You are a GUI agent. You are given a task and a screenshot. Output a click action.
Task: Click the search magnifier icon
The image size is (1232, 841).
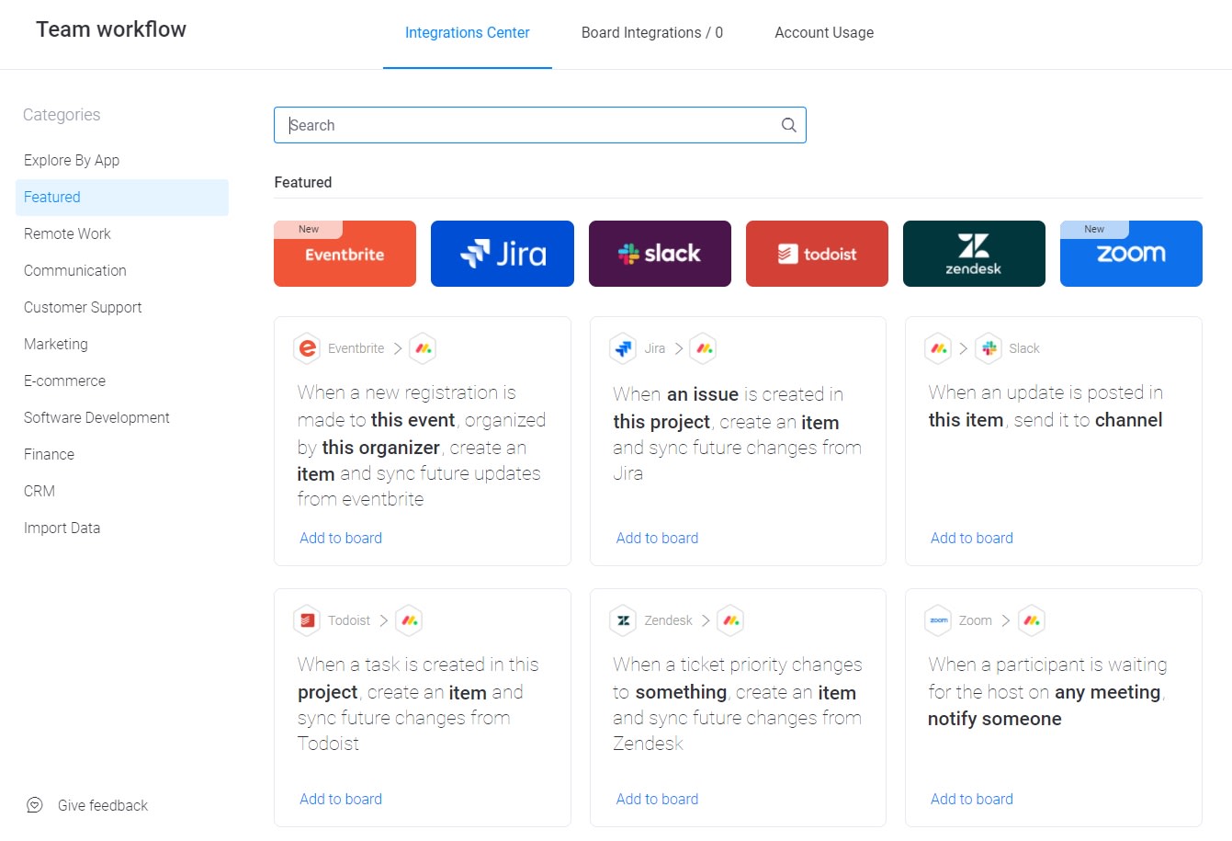pos(788,125)
